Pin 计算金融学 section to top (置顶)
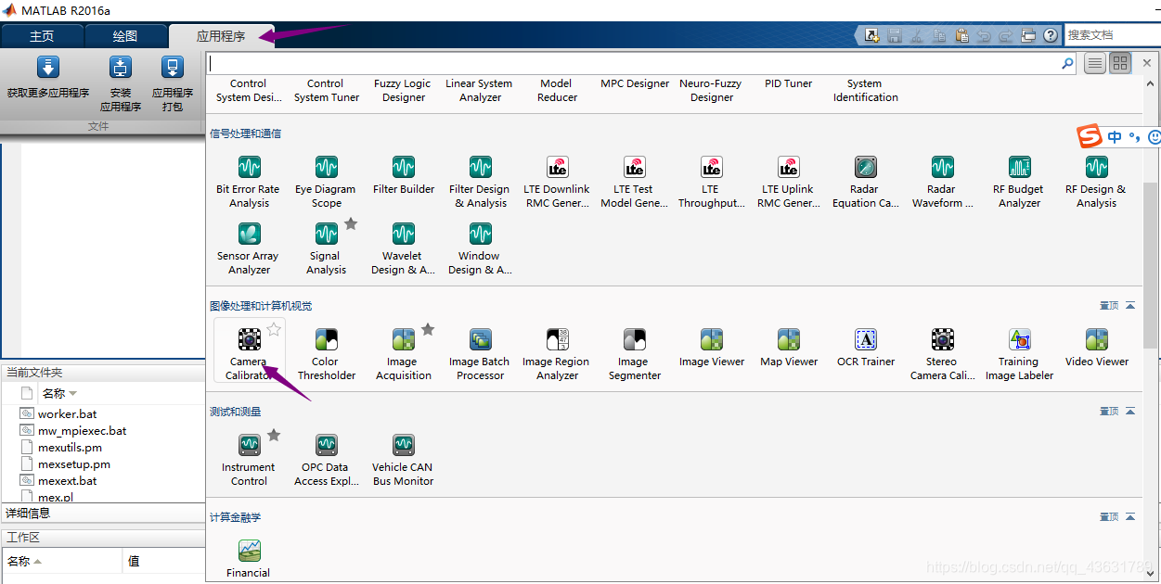Screen dimensions: 1161x584 click(1108, 516)
